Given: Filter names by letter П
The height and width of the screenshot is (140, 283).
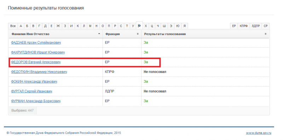Looking at the screenshot, I should [x=109, y=26].
